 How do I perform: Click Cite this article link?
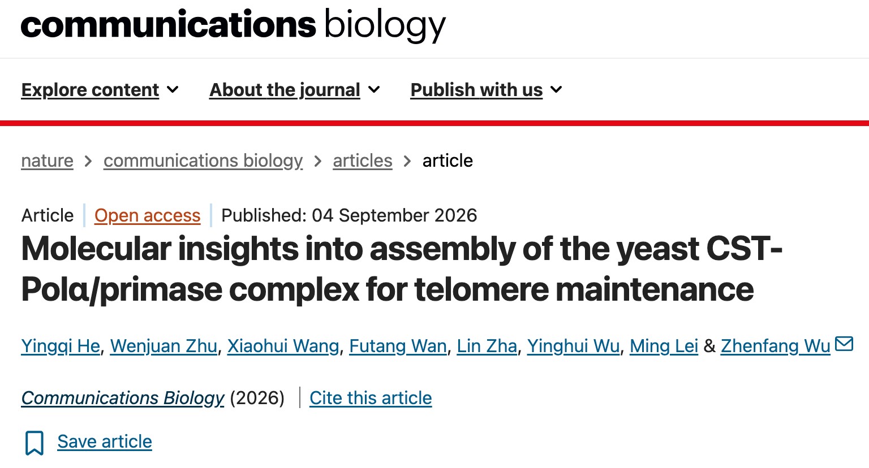[x=371, y=398]
